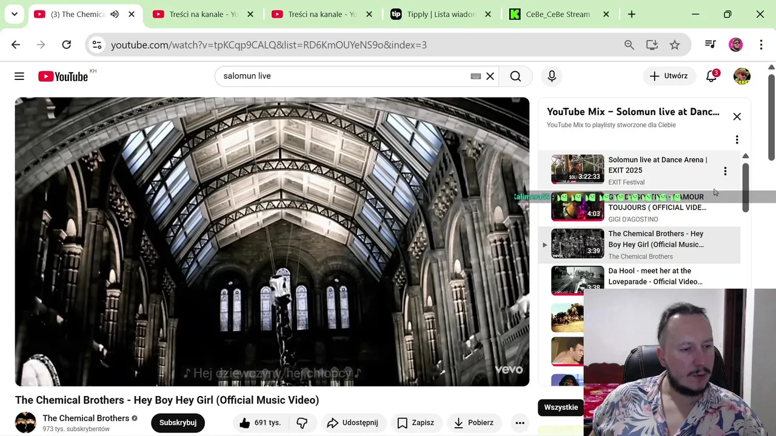
Task: Open the Chrome profile avatar
Action: tap(735, 44)
